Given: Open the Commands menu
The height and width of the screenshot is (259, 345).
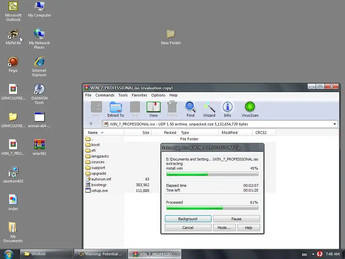Looking at the screenshot, I should pyautogui.click(x=105, y=95).
